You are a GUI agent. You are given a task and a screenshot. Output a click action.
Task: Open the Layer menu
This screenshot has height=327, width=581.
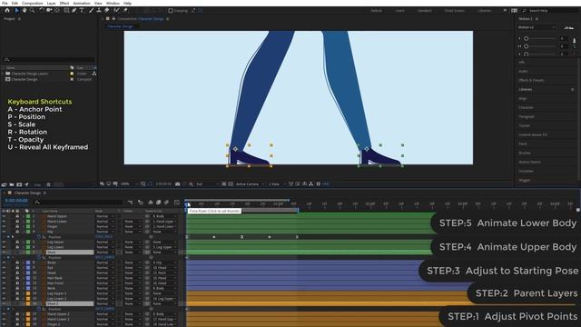51,3
